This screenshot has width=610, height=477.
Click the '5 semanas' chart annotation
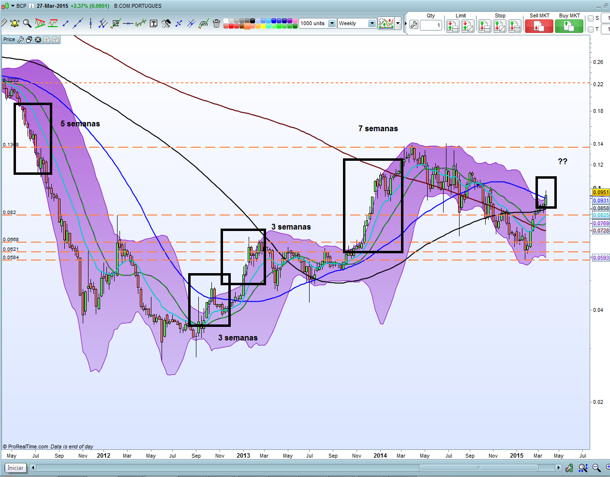(80, 123)
